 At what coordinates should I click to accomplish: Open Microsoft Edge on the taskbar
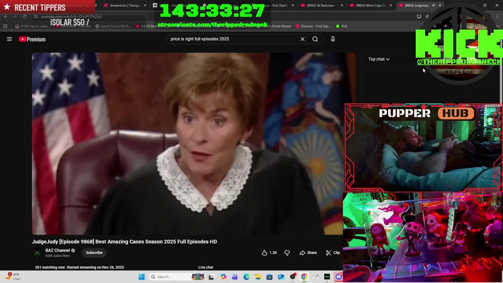pyautogui.click(x=246, y=277)
